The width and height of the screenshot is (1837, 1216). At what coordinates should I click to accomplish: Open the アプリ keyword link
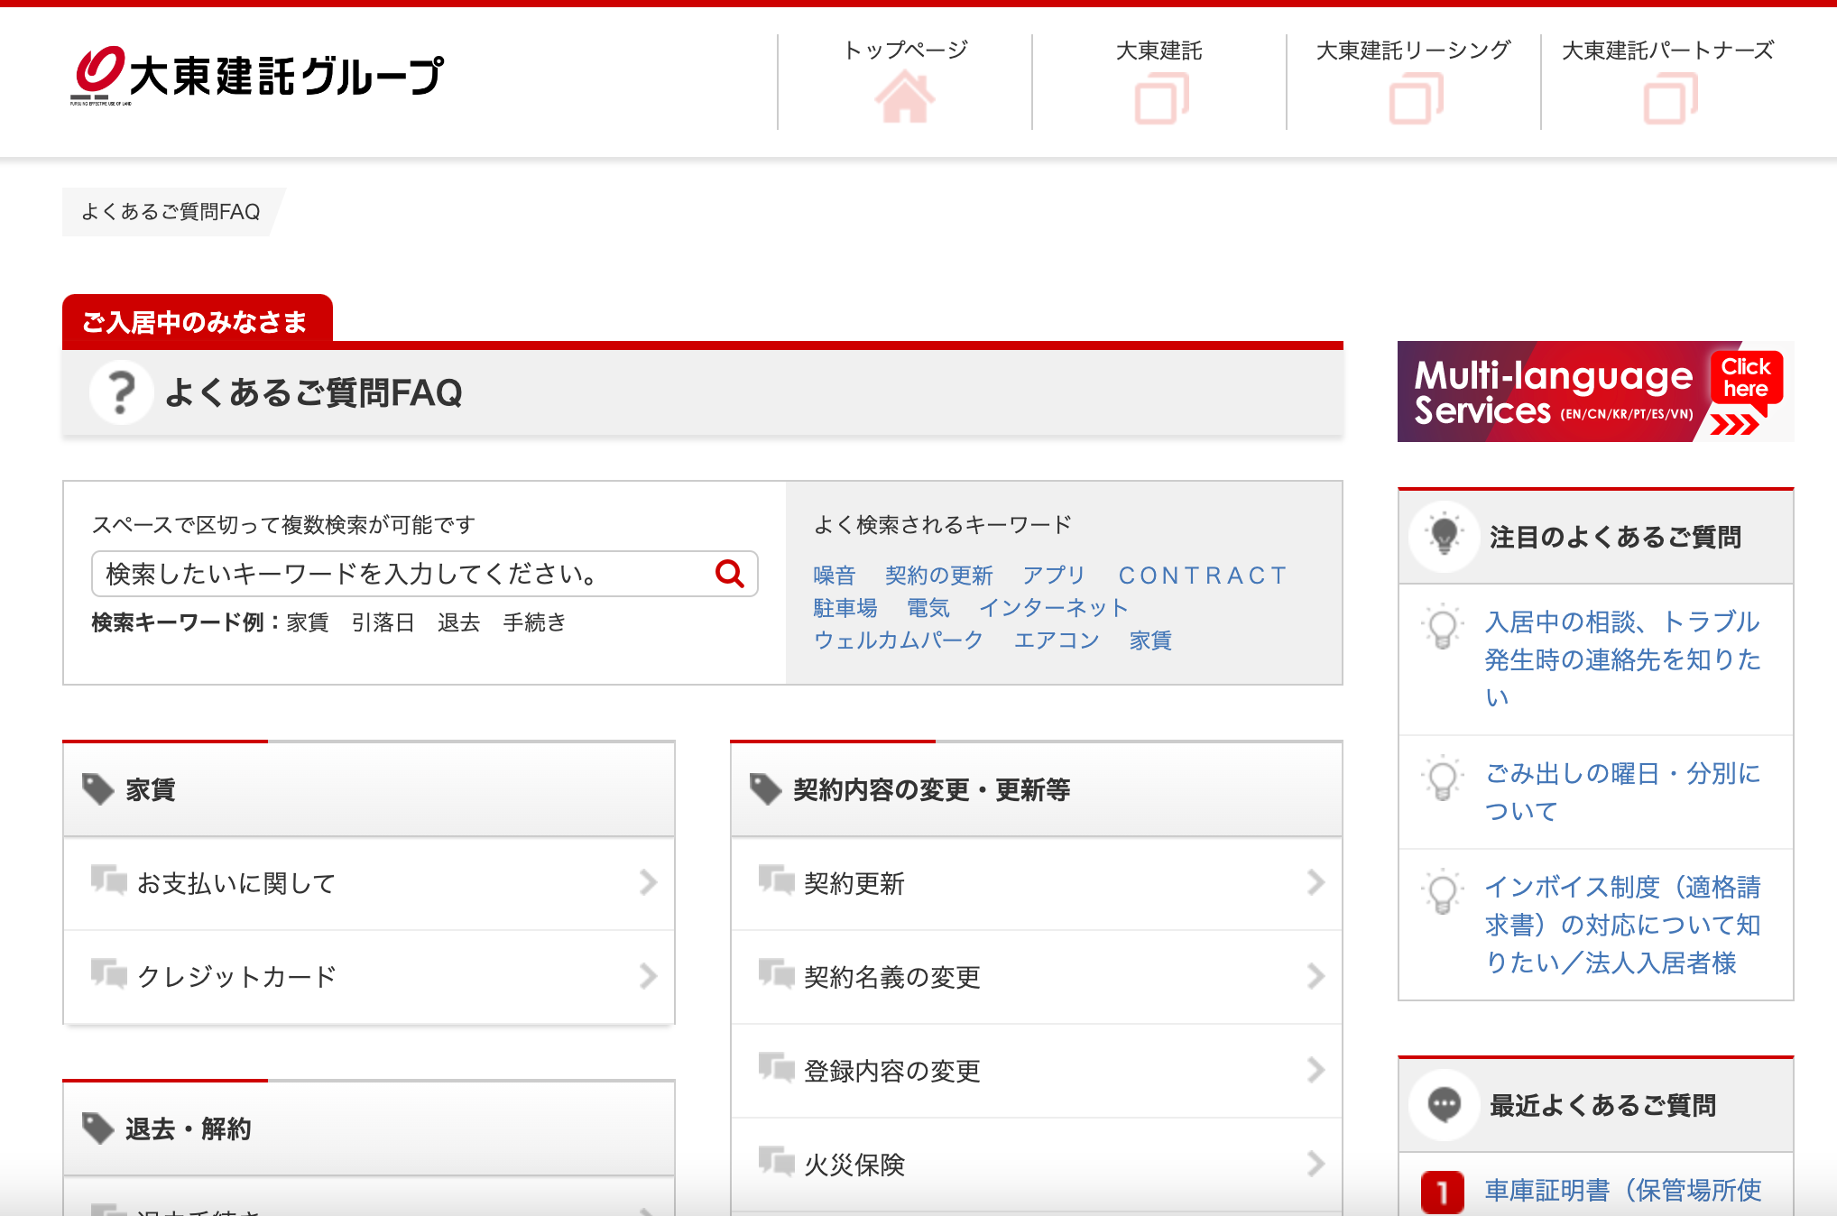[x=1054, y=575]
